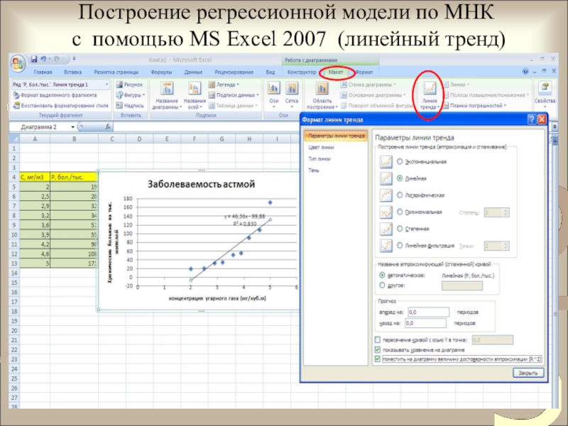568x426 pixels.
Task: Open Сетка gridlines options
Action: [292, 95]
